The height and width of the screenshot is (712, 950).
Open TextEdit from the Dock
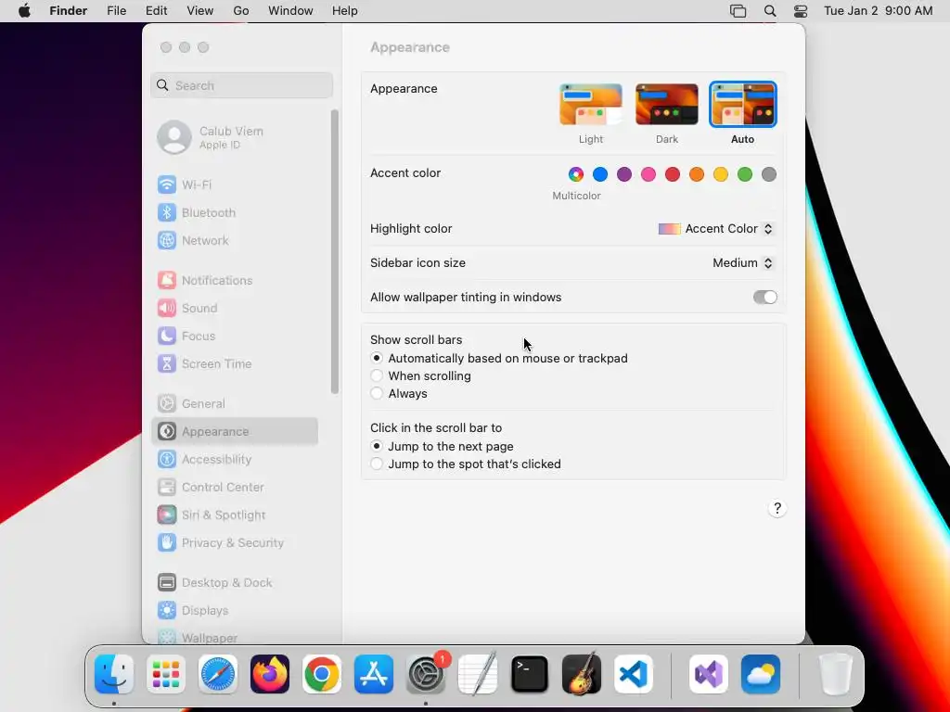click(478, 674)
